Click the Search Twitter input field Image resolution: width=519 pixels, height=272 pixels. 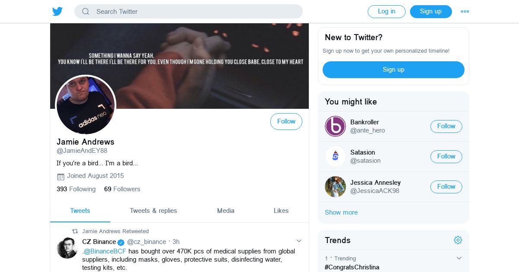195,12
